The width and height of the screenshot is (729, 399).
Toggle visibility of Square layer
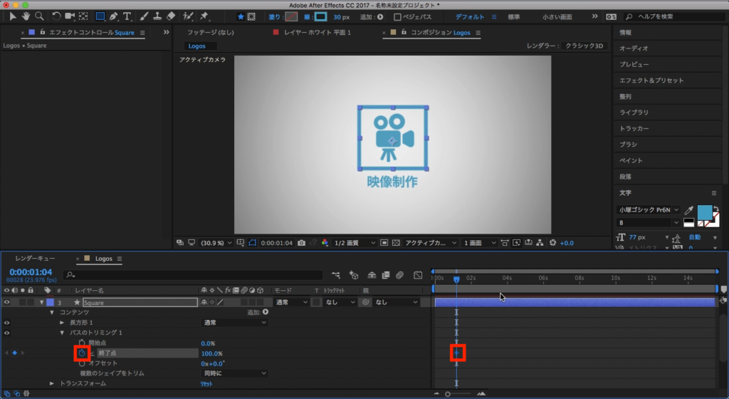tap(7, 302)
